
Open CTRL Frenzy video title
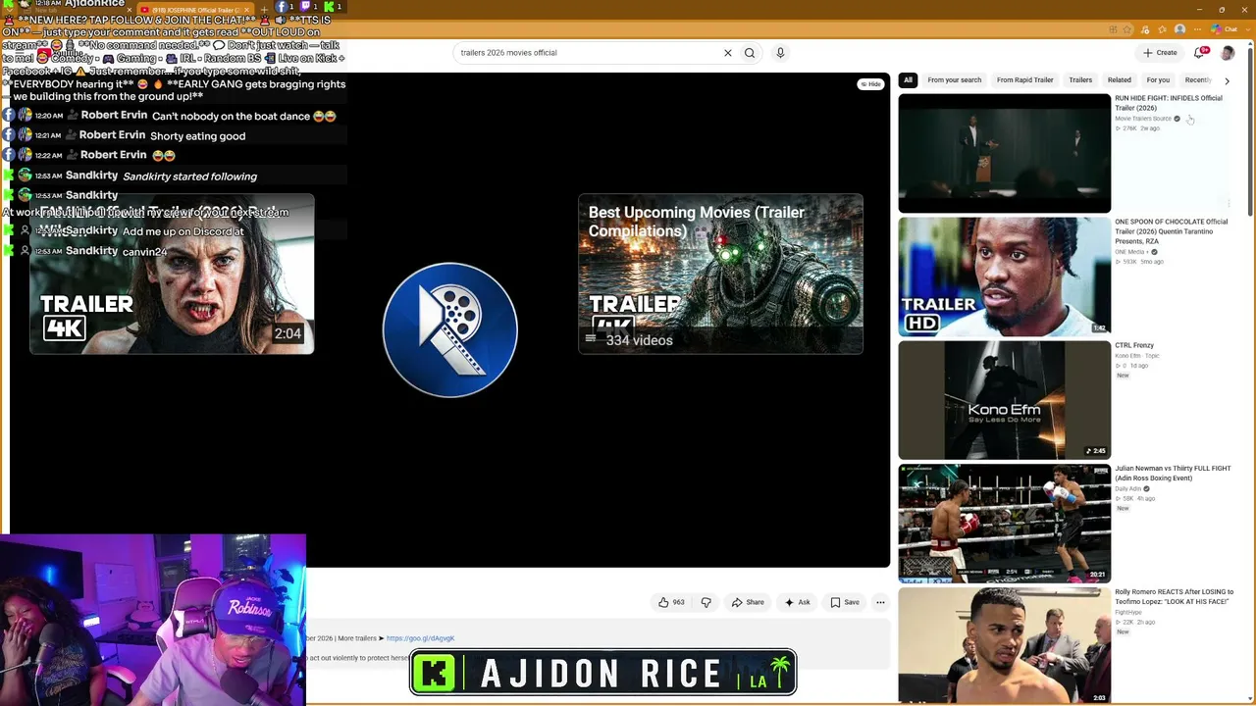pos(1134,345)
